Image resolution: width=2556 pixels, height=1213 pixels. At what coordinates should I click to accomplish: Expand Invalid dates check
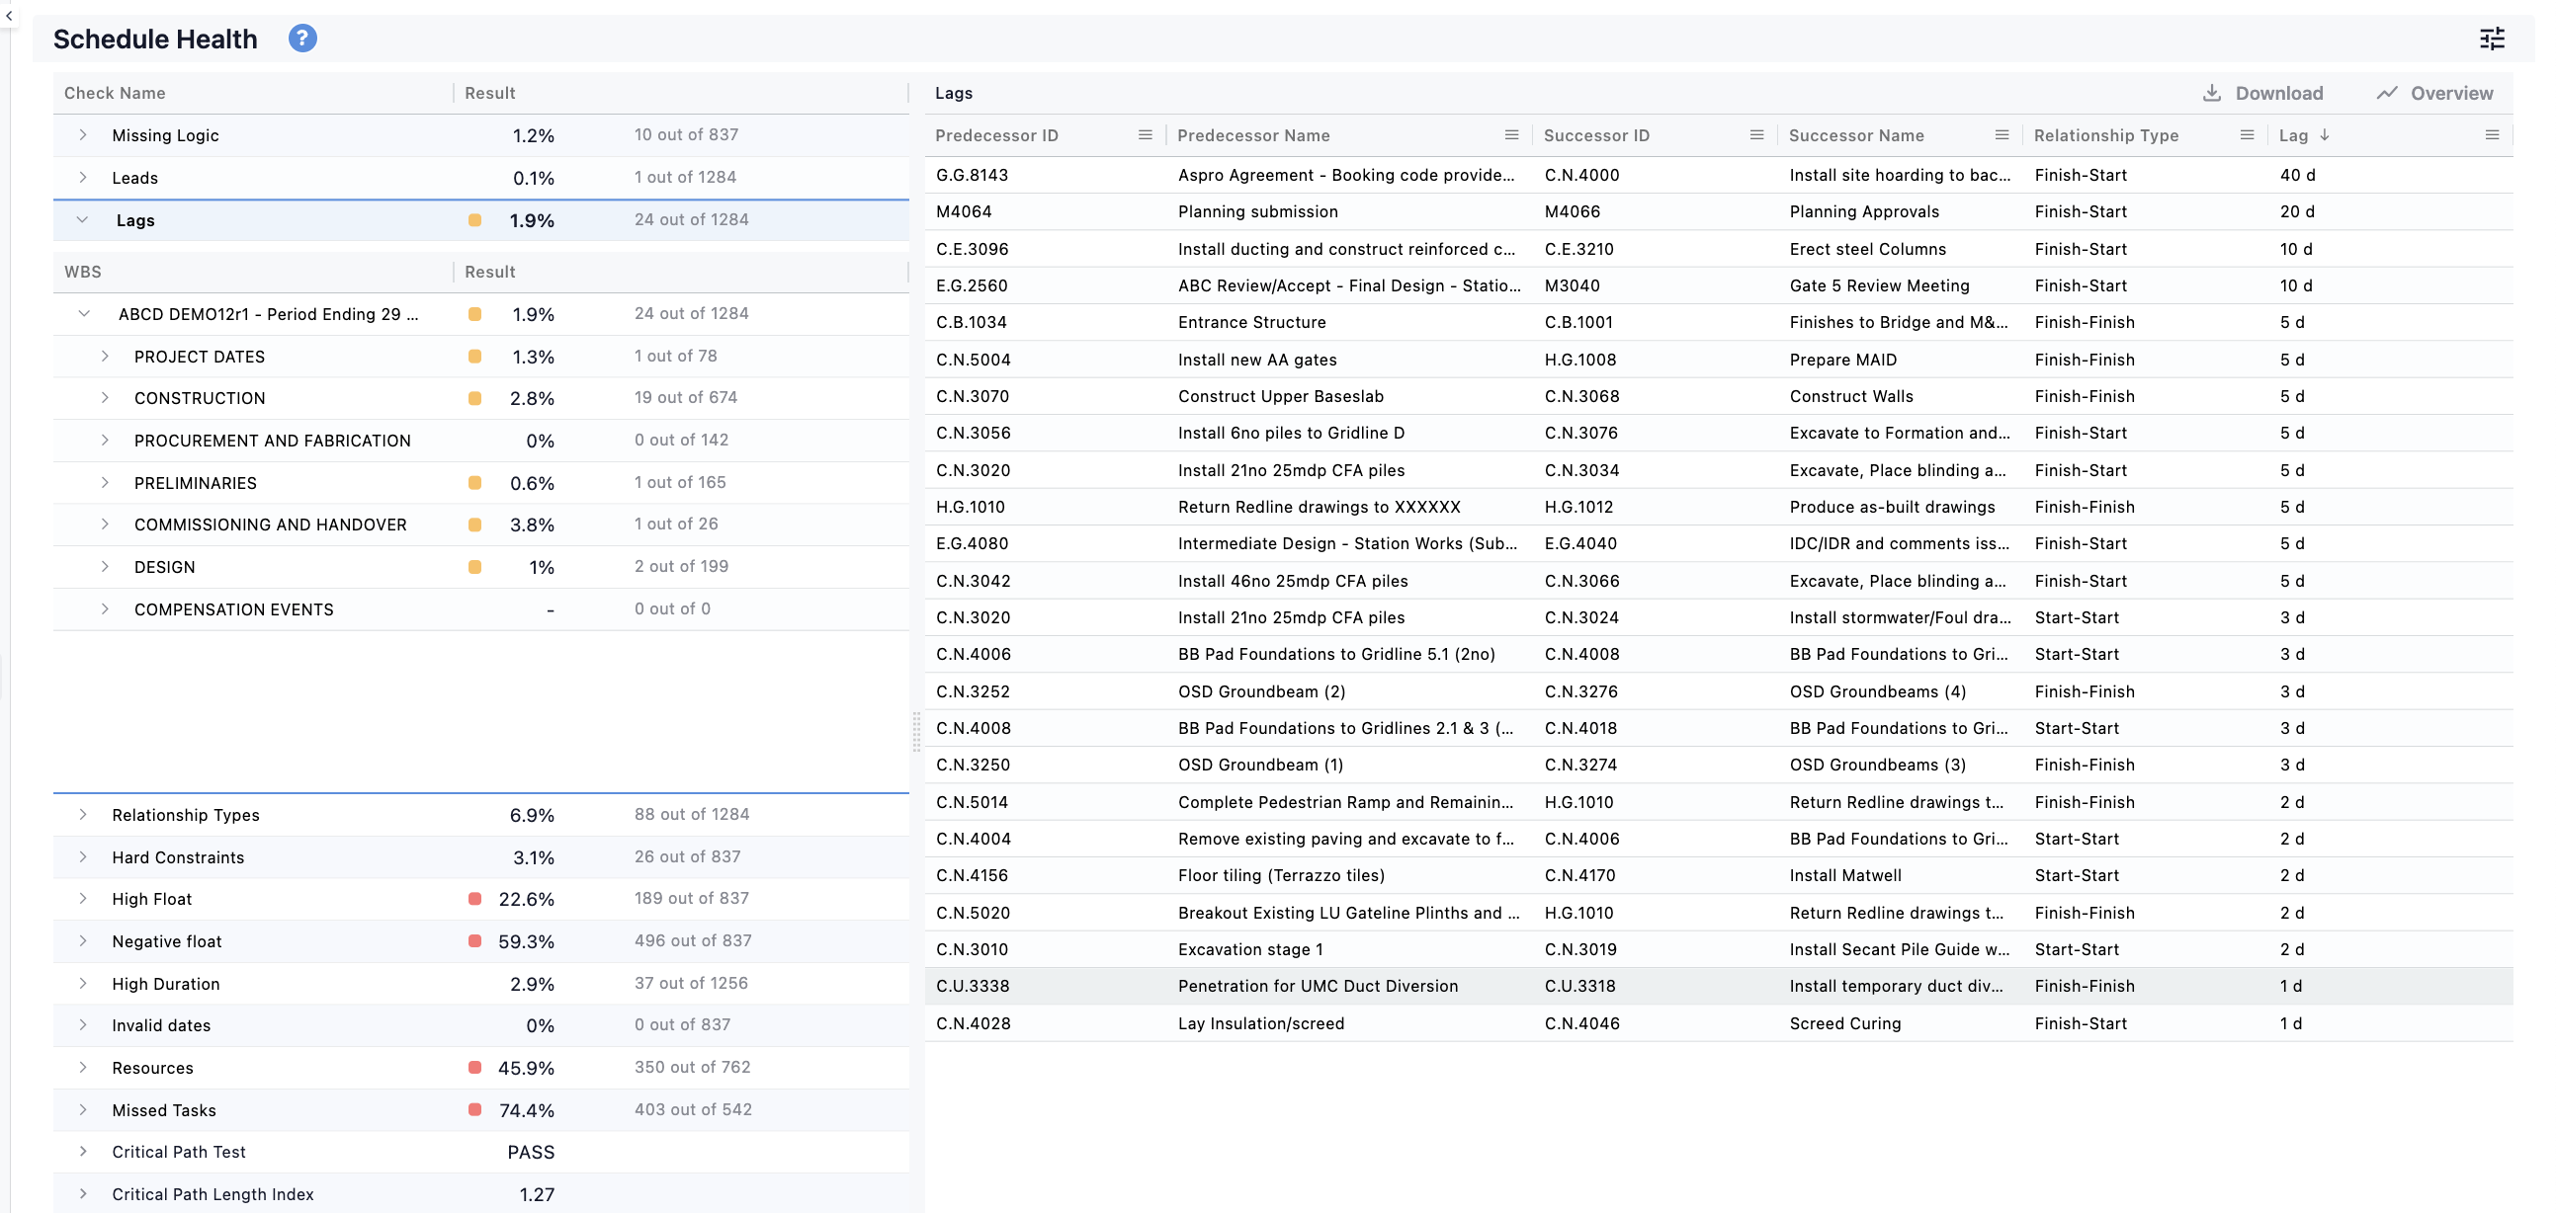tap(83, 1025)
